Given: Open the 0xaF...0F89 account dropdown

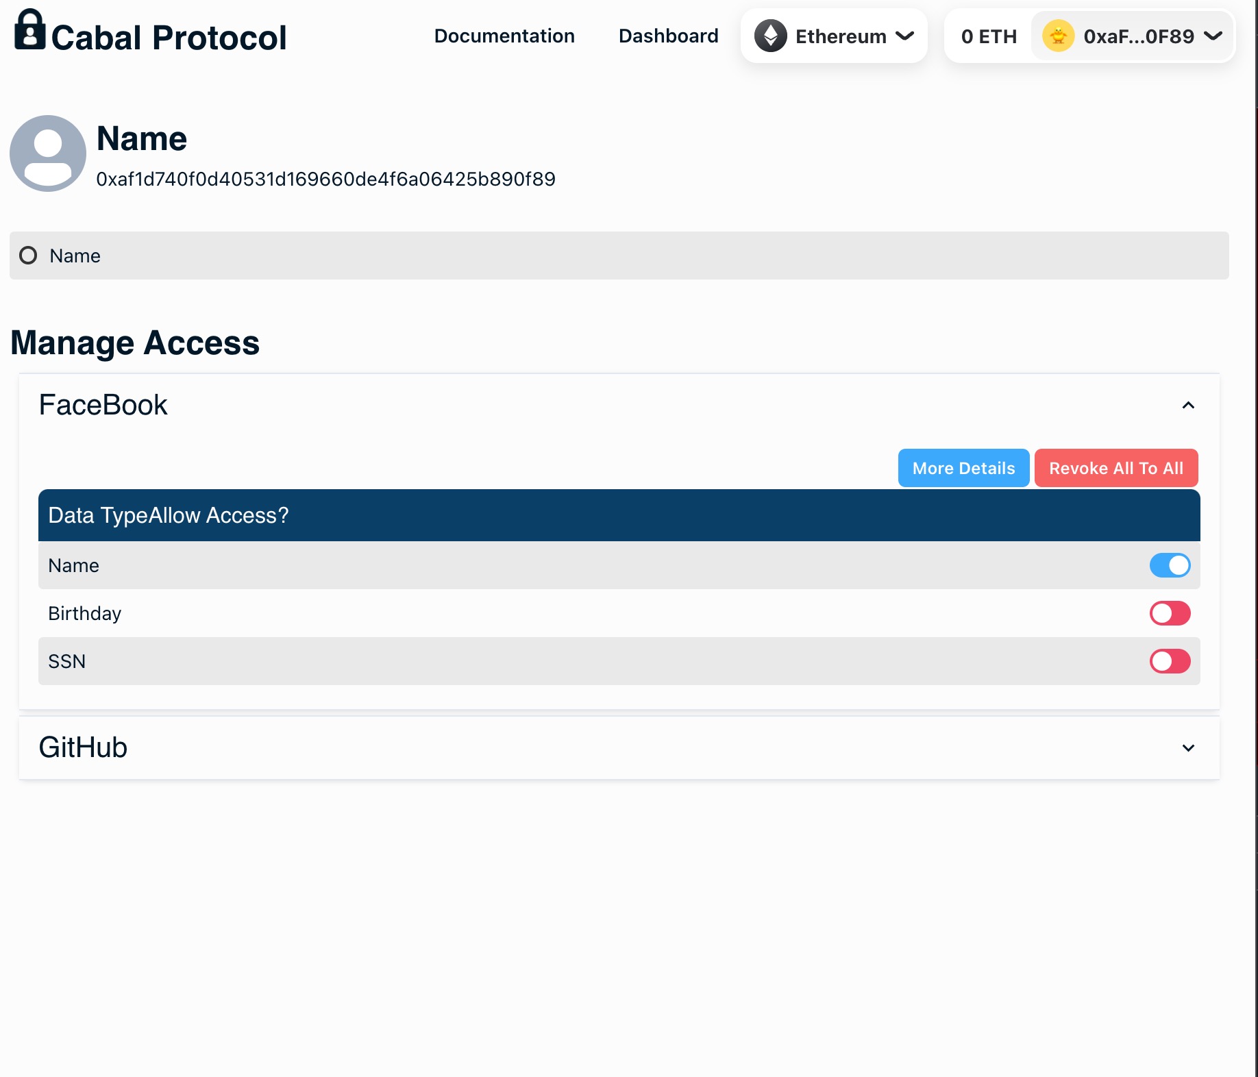Looking at the screenshot, I should [1133, 36].
